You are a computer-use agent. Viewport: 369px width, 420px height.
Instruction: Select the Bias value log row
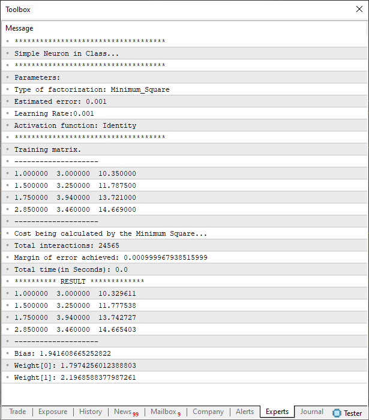(62, 353)
